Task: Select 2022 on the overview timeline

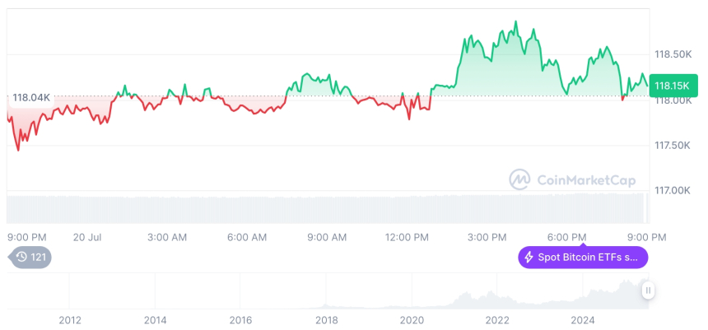Action: click(x=497, y=319)
